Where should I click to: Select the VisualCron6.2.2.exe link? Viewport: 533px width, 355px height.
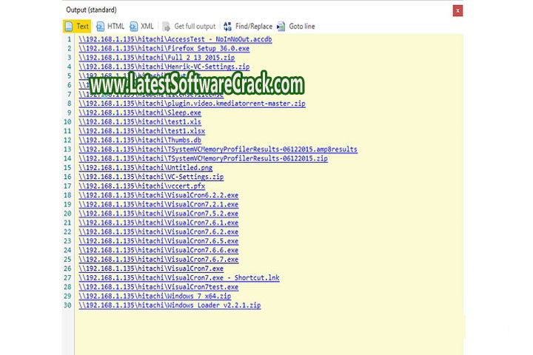pos(158,195)
